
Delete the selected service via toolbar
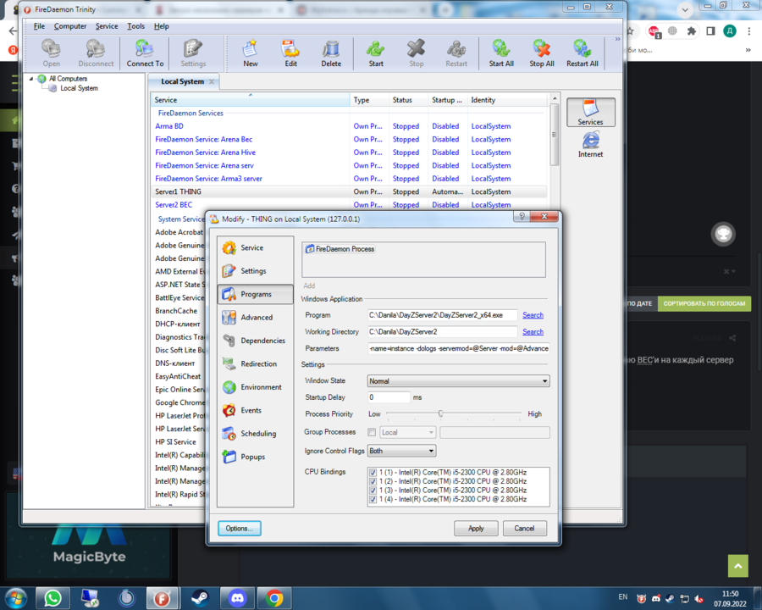coord(331,53)
